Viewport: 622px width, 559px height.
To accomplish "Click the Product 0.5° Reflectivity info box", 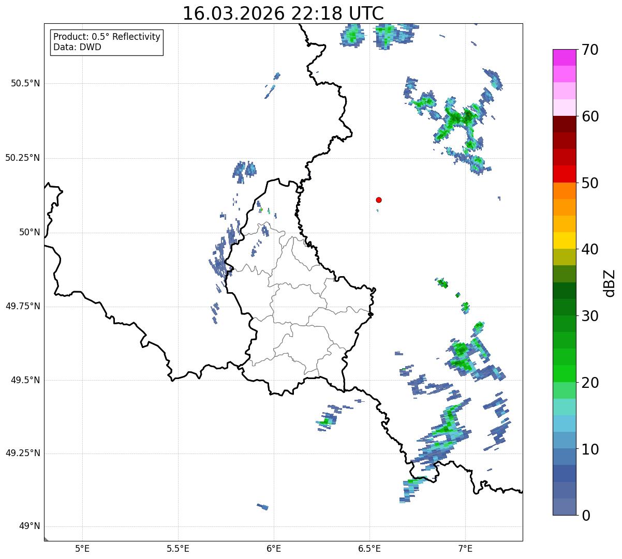I will (x=107, y=42).
